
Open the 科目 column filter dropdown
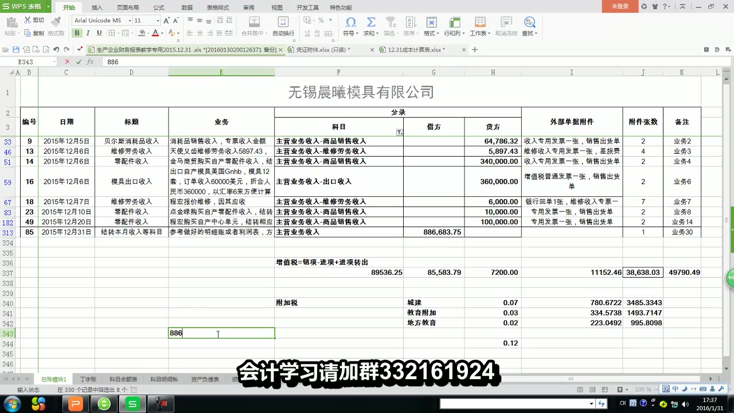coord(400,132)
